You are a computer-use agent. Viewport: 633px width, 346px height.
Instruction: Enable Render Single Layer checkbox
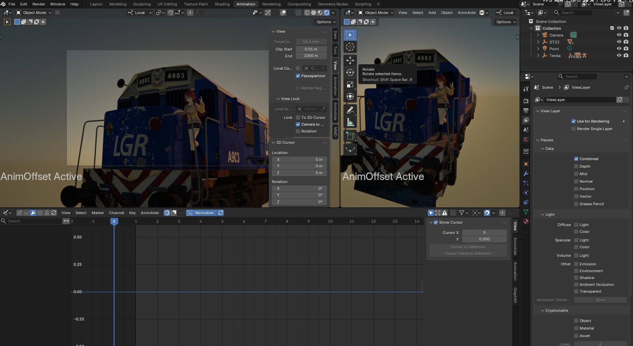(x=573, y=129)
